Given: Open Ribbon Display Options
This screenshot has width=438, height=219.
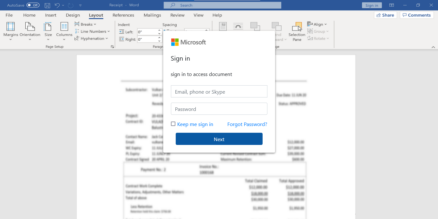Looking at the screenshot, I should [x=392, y=5].
